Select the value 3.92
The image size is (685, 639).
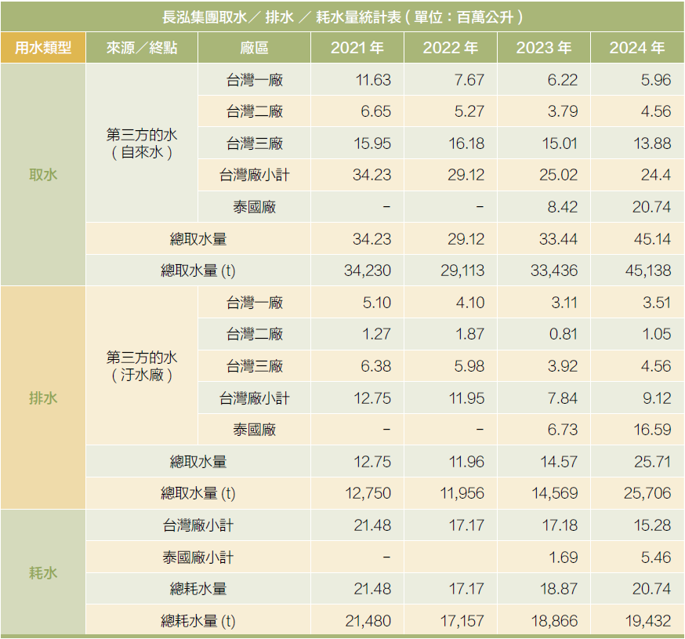point(563,366)
